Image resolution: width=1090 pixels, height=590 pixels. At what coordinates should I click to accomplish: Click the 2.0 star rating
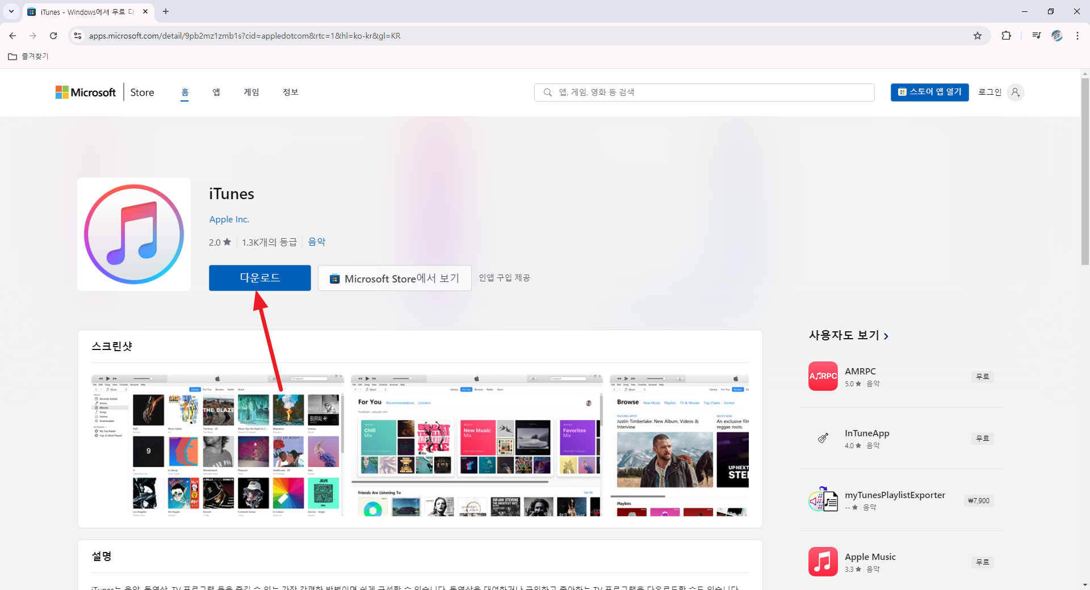pos(220,242)
